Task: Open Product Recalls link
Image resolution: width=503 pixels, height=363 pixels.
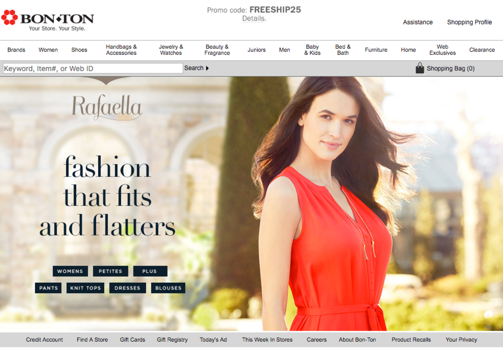Action: pyautogui.click(x=411, y=340)
